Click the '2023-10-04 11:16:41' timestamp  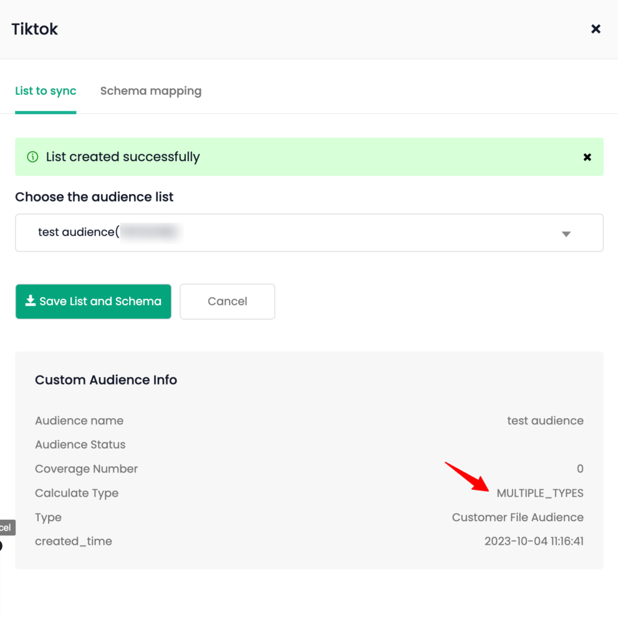coord(534,541)
